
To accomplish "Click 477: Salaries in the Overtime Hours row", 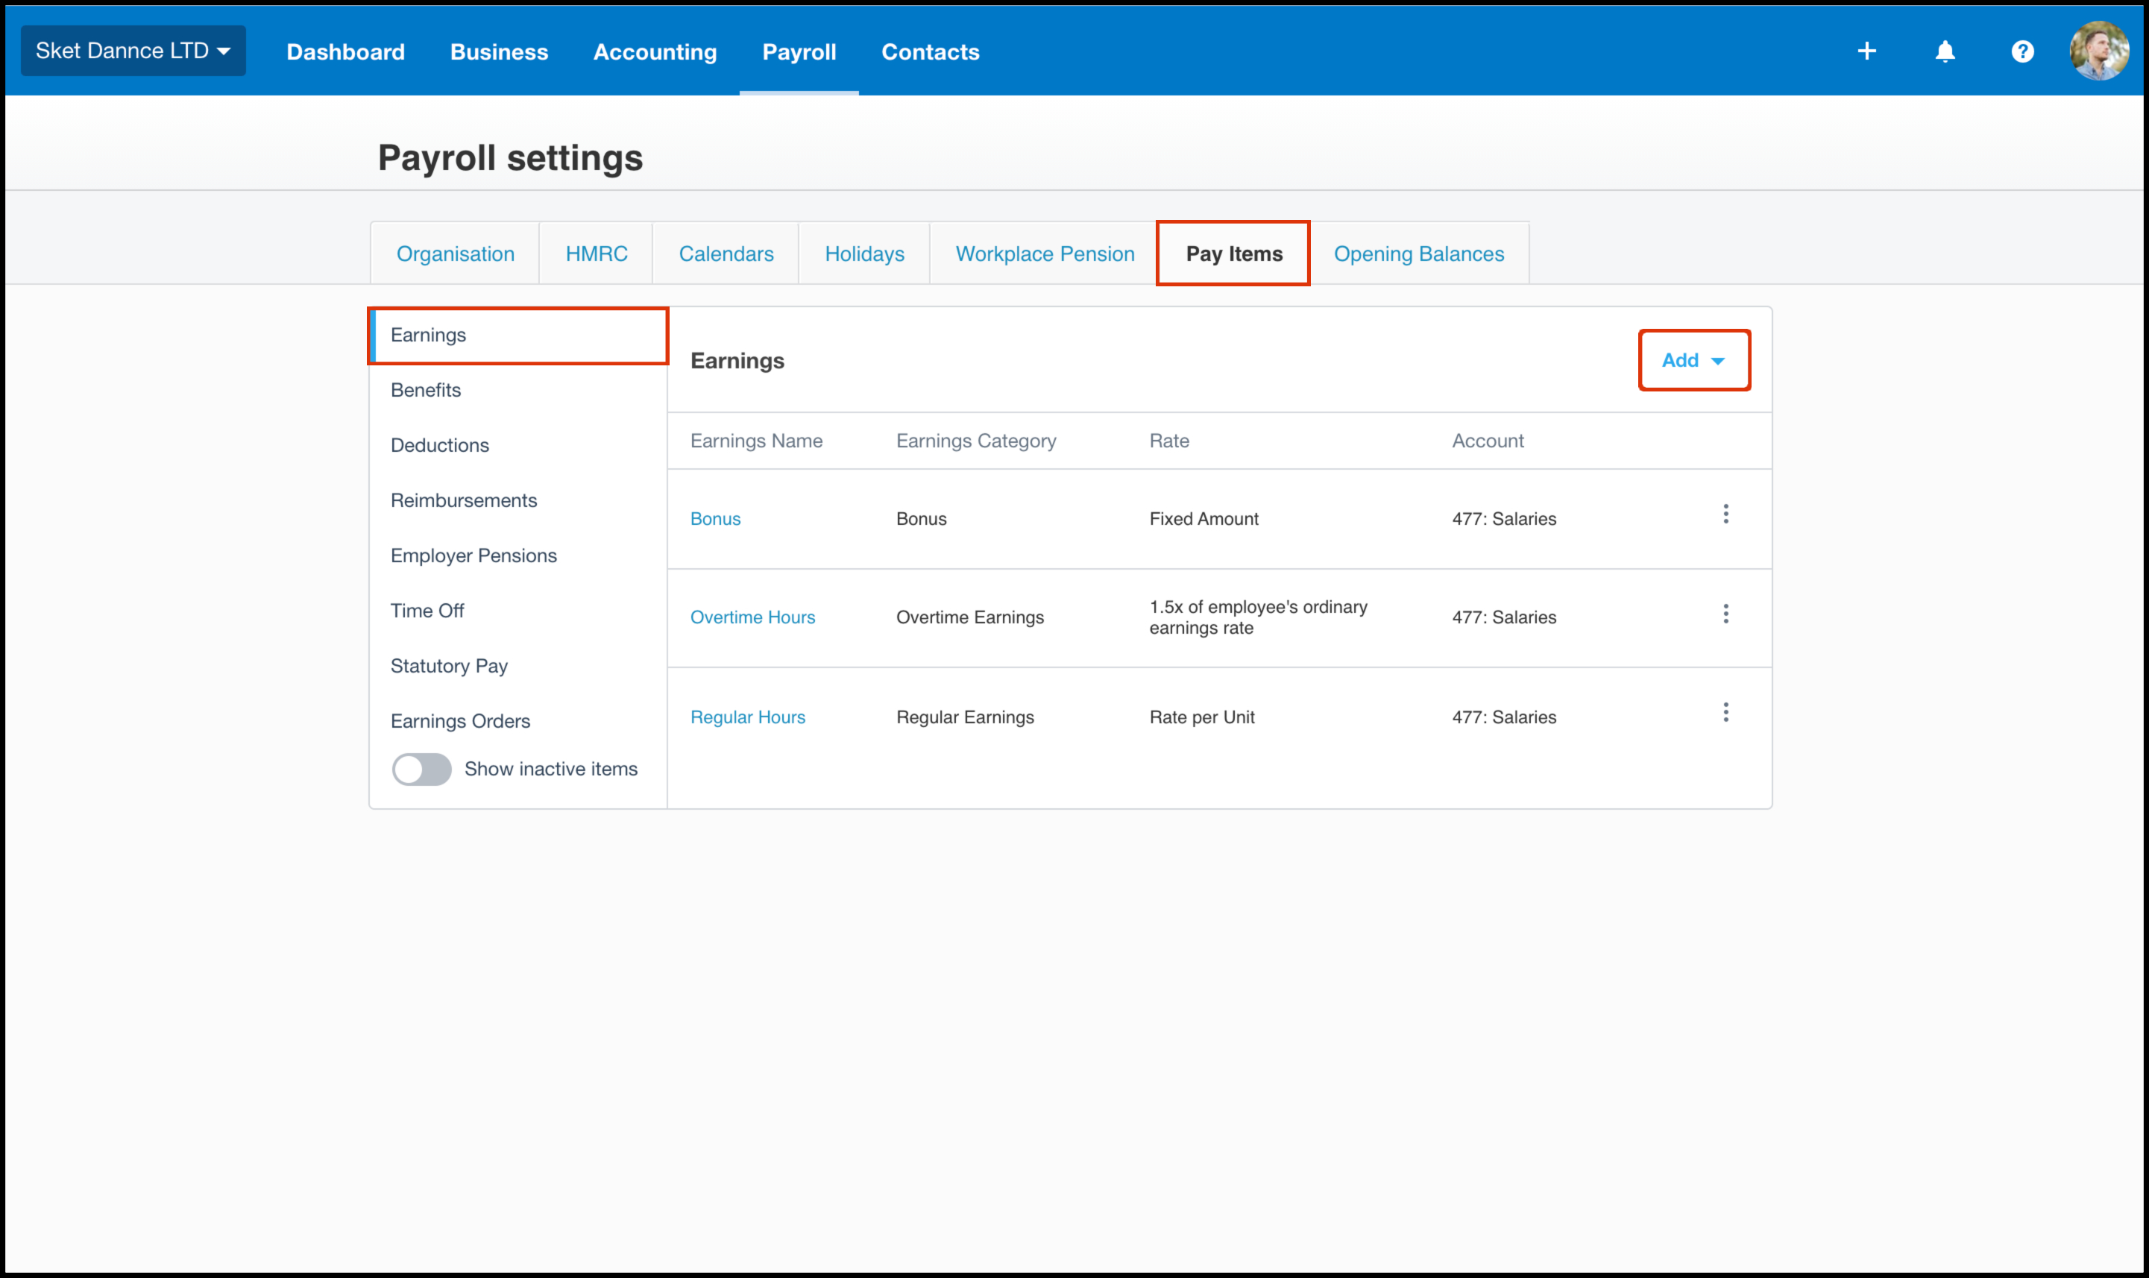I will tap(1503, 617).
